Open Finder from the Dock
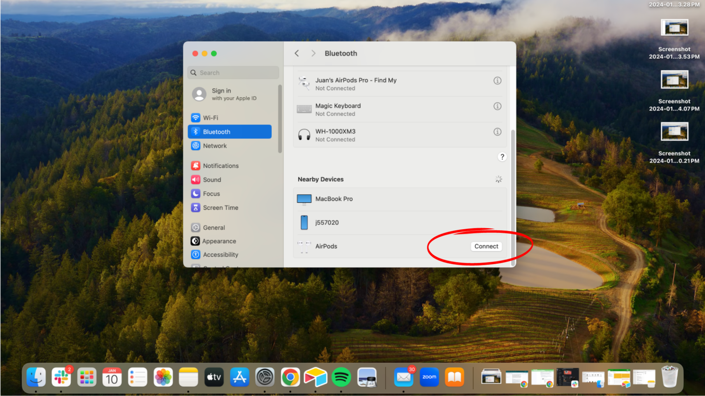Viewport: 705px width, 396px height. [x=36, y=377]
